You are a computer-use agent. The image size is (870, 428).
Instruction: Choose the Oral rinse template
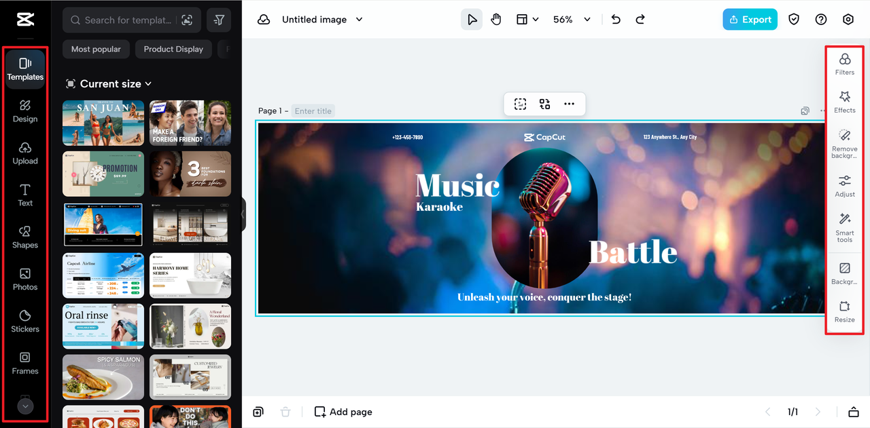(103, 326)
